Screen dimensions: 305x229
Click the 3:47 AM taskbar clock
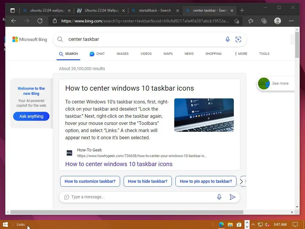point(280,225)
